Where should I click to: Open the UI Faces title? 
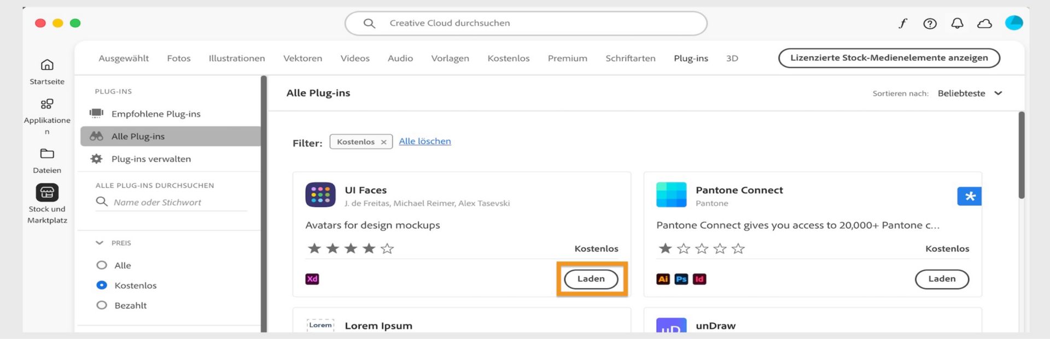click(x=366, y=190)
